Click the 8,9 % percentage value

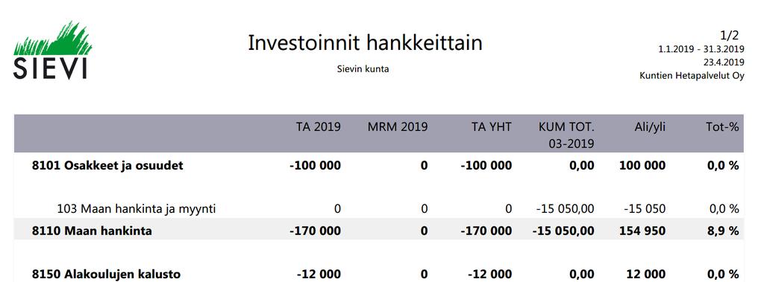(x=723, y=231)
